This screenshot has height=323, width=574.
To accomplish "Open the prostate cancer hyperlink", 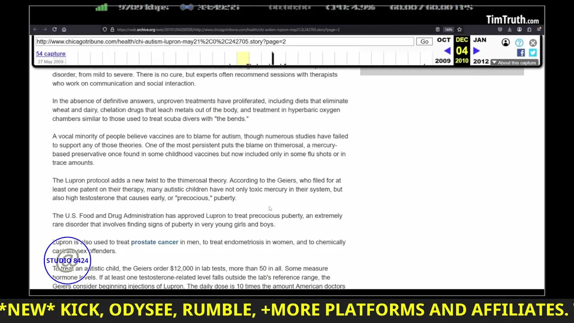I will pos(155,242).
